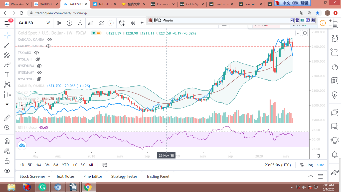Open the calendar panel in right sidebar
This screenshot has width=341, height=192.
pyautogui.click(x=335, y=81)
